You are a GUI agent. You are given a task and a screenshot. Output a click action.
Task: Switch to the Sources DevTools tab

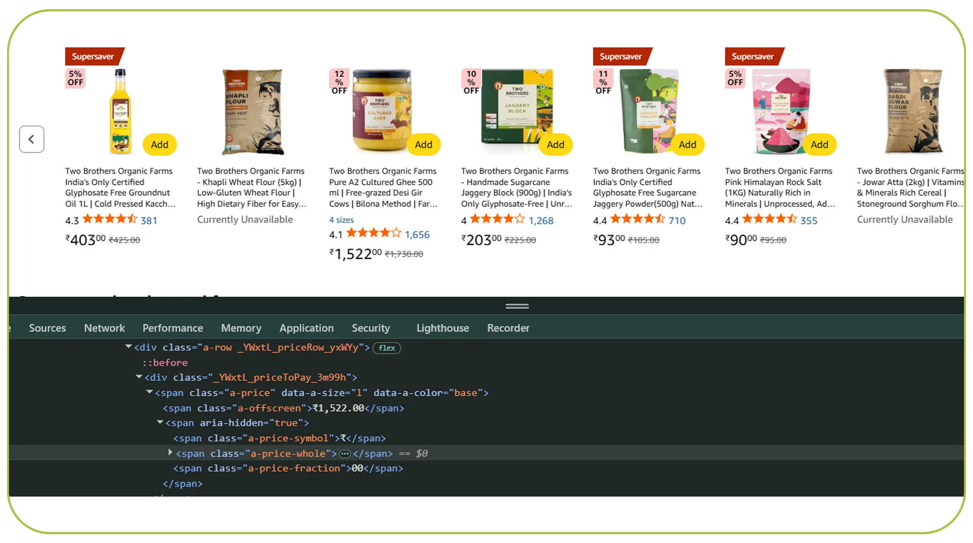click(47, 328)
